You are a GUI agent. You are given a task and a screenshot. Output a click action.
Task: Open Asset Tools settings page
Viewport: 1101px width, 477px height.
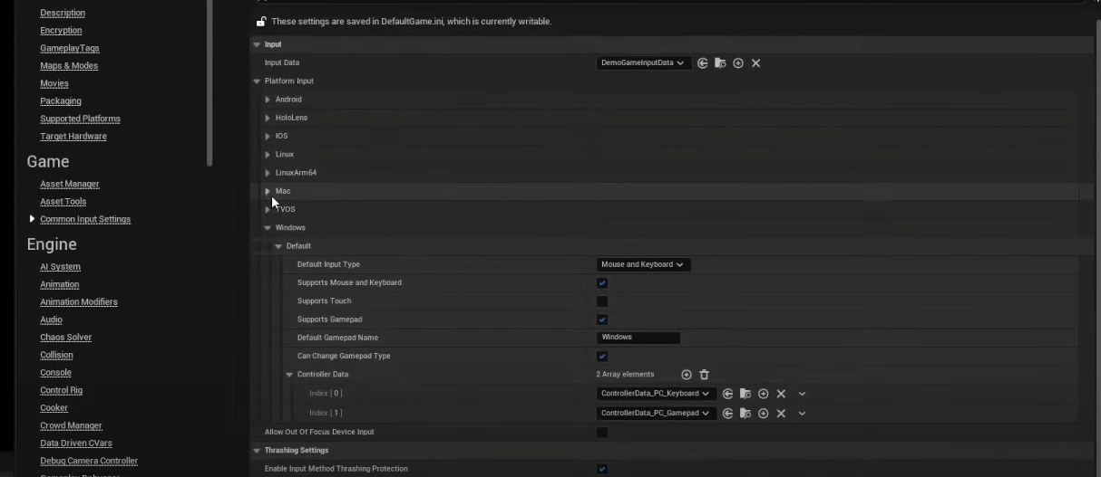coord(63,202)
